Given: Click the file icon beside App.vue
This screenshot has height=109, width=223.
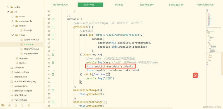Looking at the screenshot, I should [16, 58].
